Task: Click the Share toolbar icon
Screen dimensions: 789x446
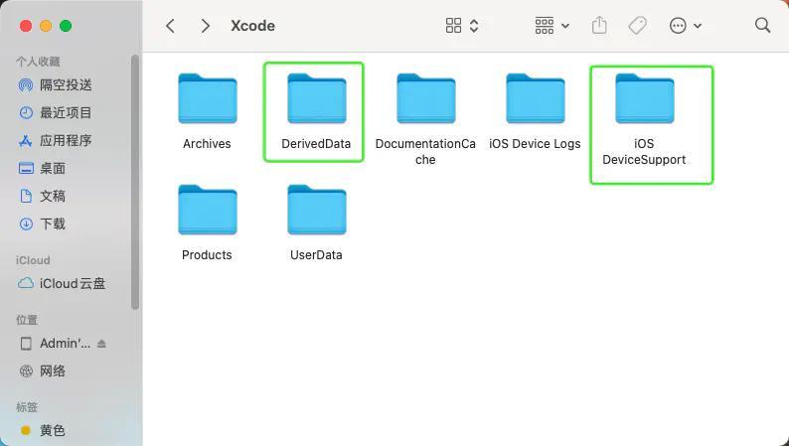Action: tap(599, 25)
